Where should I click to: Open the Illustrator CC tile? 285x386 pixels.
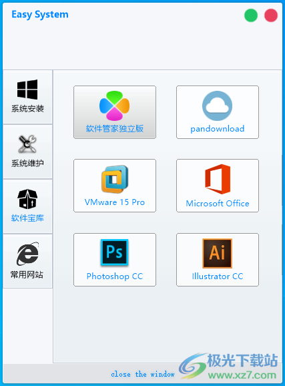click(218, 260)
